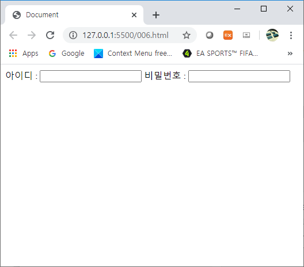This screenshot has width=304, height=267.
Task: Click the 비밀번호 input field
Action: 239,76
